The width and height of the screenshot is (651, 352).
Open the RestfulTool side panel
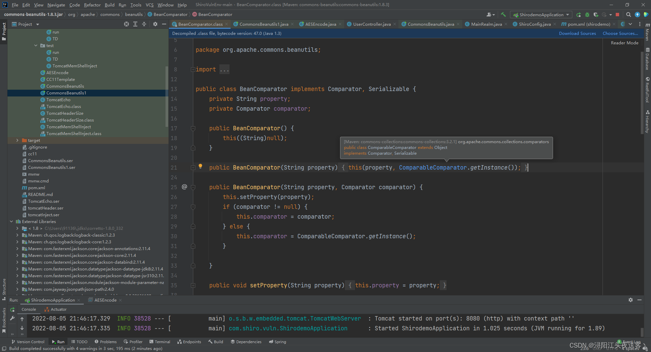click(x=647, y=90)
